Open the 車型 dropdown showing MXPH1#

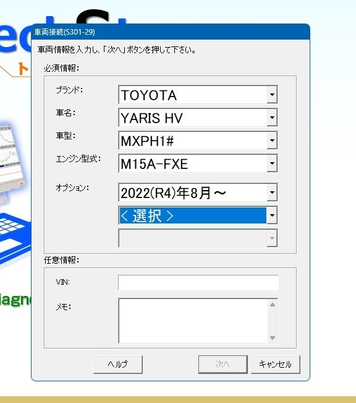pos(198,141)
